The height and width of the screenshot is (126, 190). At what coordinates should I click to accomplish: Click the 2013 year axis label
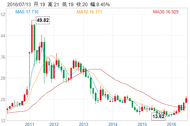coord(84,124)
